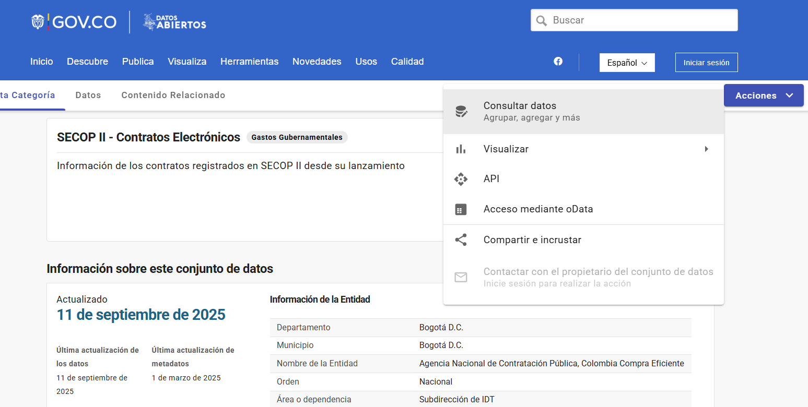Viewport: 808px width, 407px height.
Task: Click the Buscar search field
Action: pyautogui.click(x=634, y=20)
